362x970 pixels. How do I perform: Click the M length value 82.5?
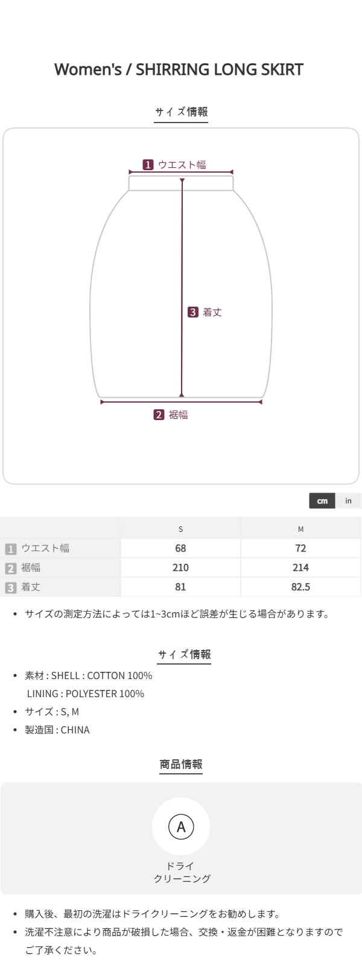pos(300,587)
